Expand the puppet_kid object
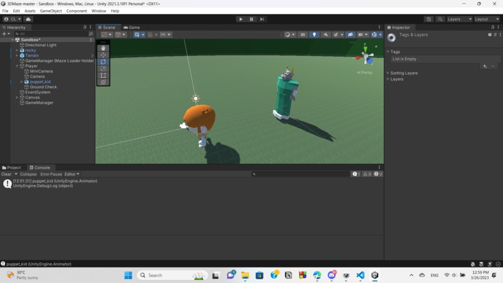Screen dimensions: 503x283 point(21,82)
